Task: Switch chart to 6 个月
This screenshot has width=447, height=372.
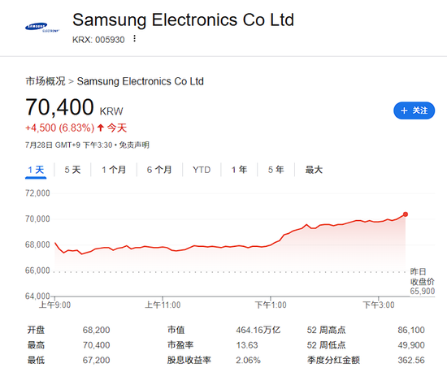Action: tap(159, 170)
